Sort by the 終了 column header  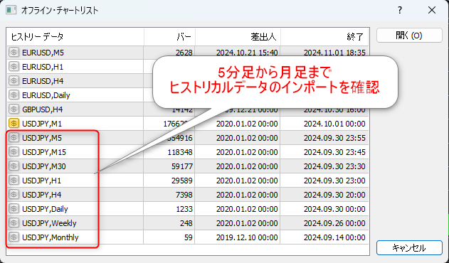click(324, 37)
